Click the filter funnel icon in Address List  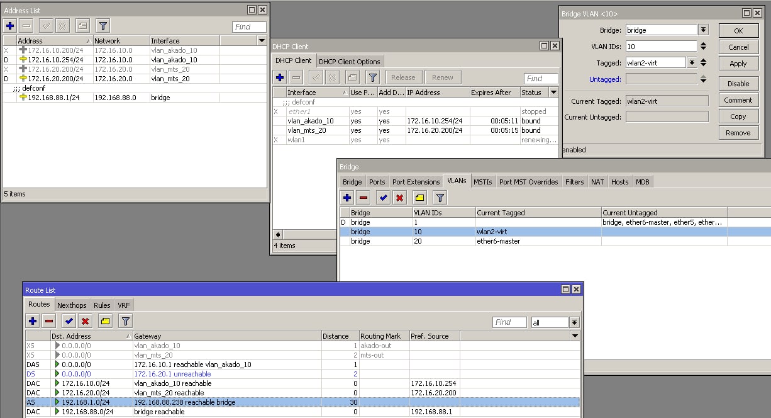[103, 26]
